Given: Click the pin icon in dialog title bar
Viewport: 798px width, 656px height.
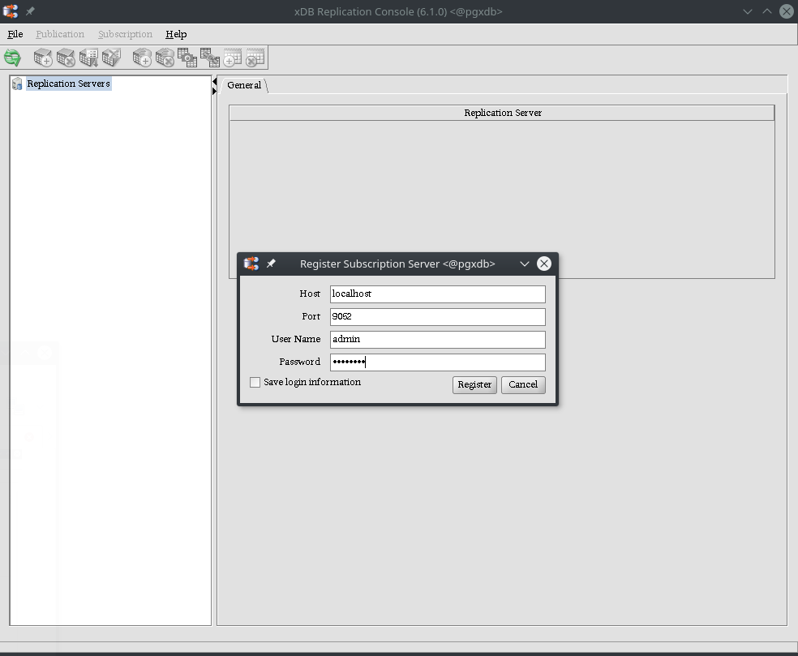Looking at the screenshot, I should [271, 264].
